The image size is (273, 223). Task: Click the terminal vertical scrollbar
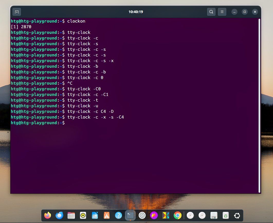pos(259,106)
